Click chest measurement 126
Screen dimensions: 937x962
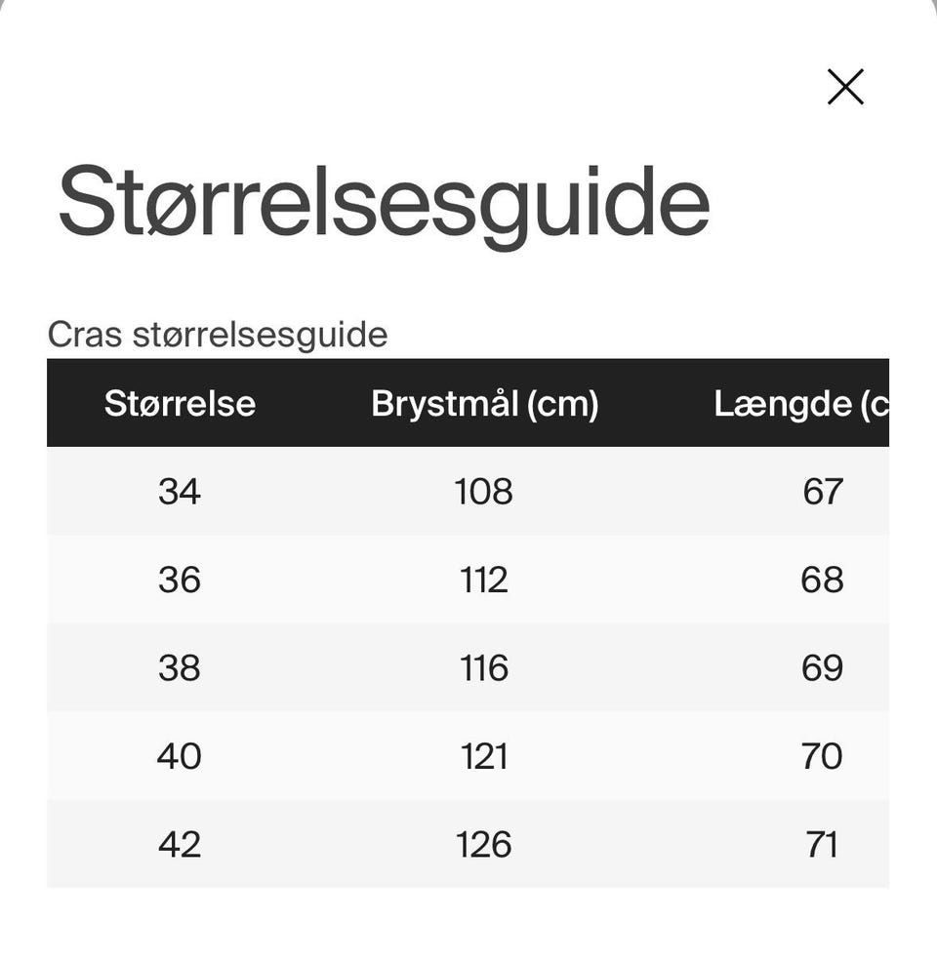[x=484, y=844]
